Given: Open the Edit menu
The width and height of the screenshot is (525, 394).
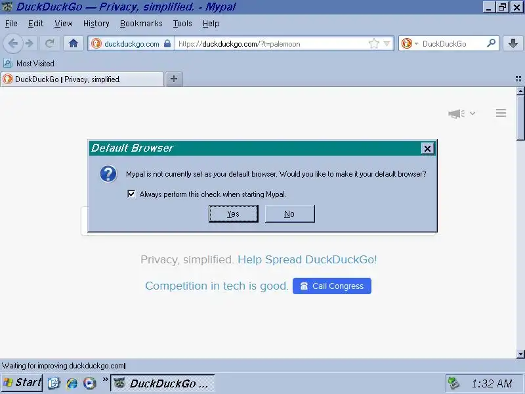Looking at the screenshot, I should pyautogui.click(x=36, y=24).
